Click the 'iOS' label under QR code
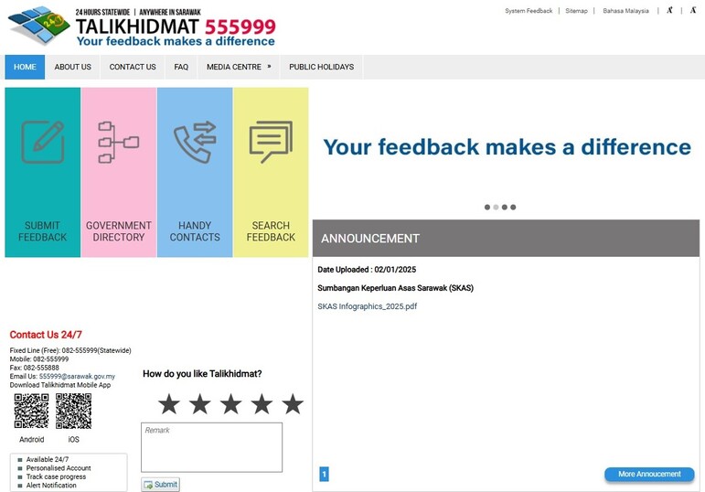 click(74, 439)
